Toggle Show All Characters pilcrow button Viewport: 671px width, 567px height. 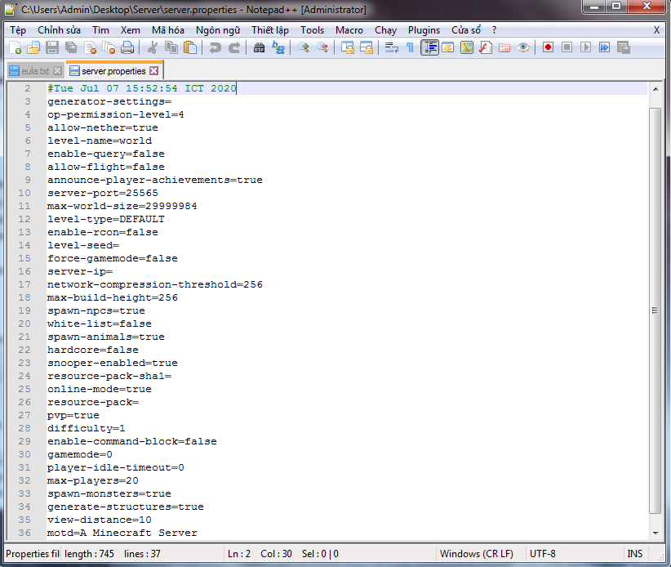pyautogui.click(x=410, y=47)
